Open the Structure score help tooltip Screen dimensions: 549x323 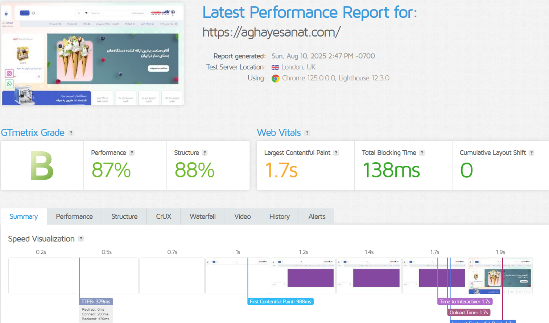(x=205, y=153)
